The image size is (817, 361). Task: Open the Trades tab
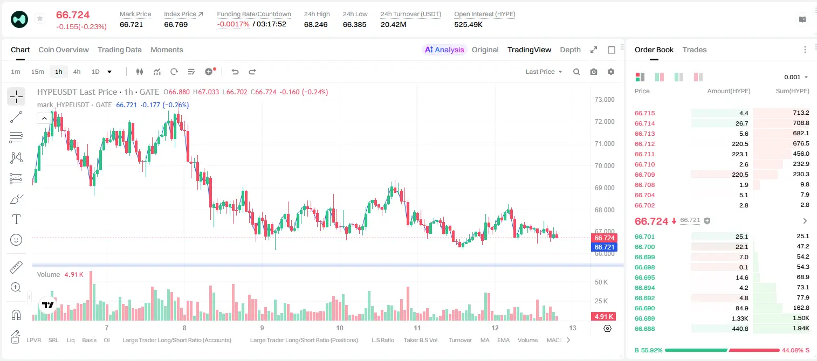click(694, 50)
